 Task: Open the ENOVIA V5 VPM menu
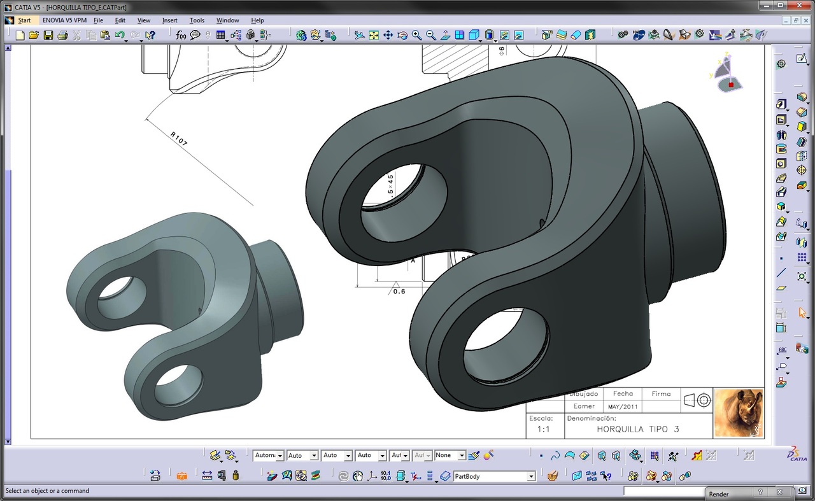pos(64,20)
